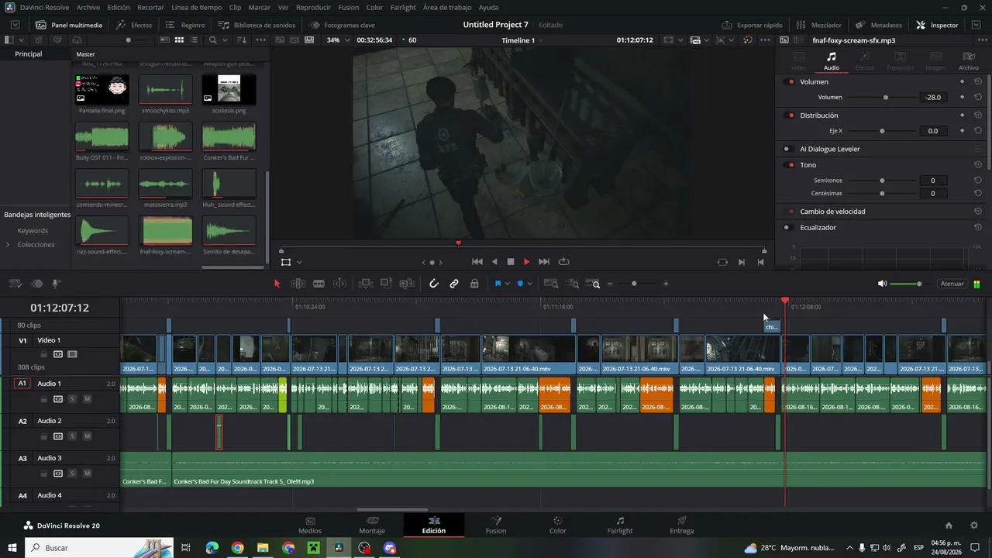The image size is (992, 558).
Task: Open the Panel multimedia media pool
Action: pyautogui.click(x=69, y=25)
